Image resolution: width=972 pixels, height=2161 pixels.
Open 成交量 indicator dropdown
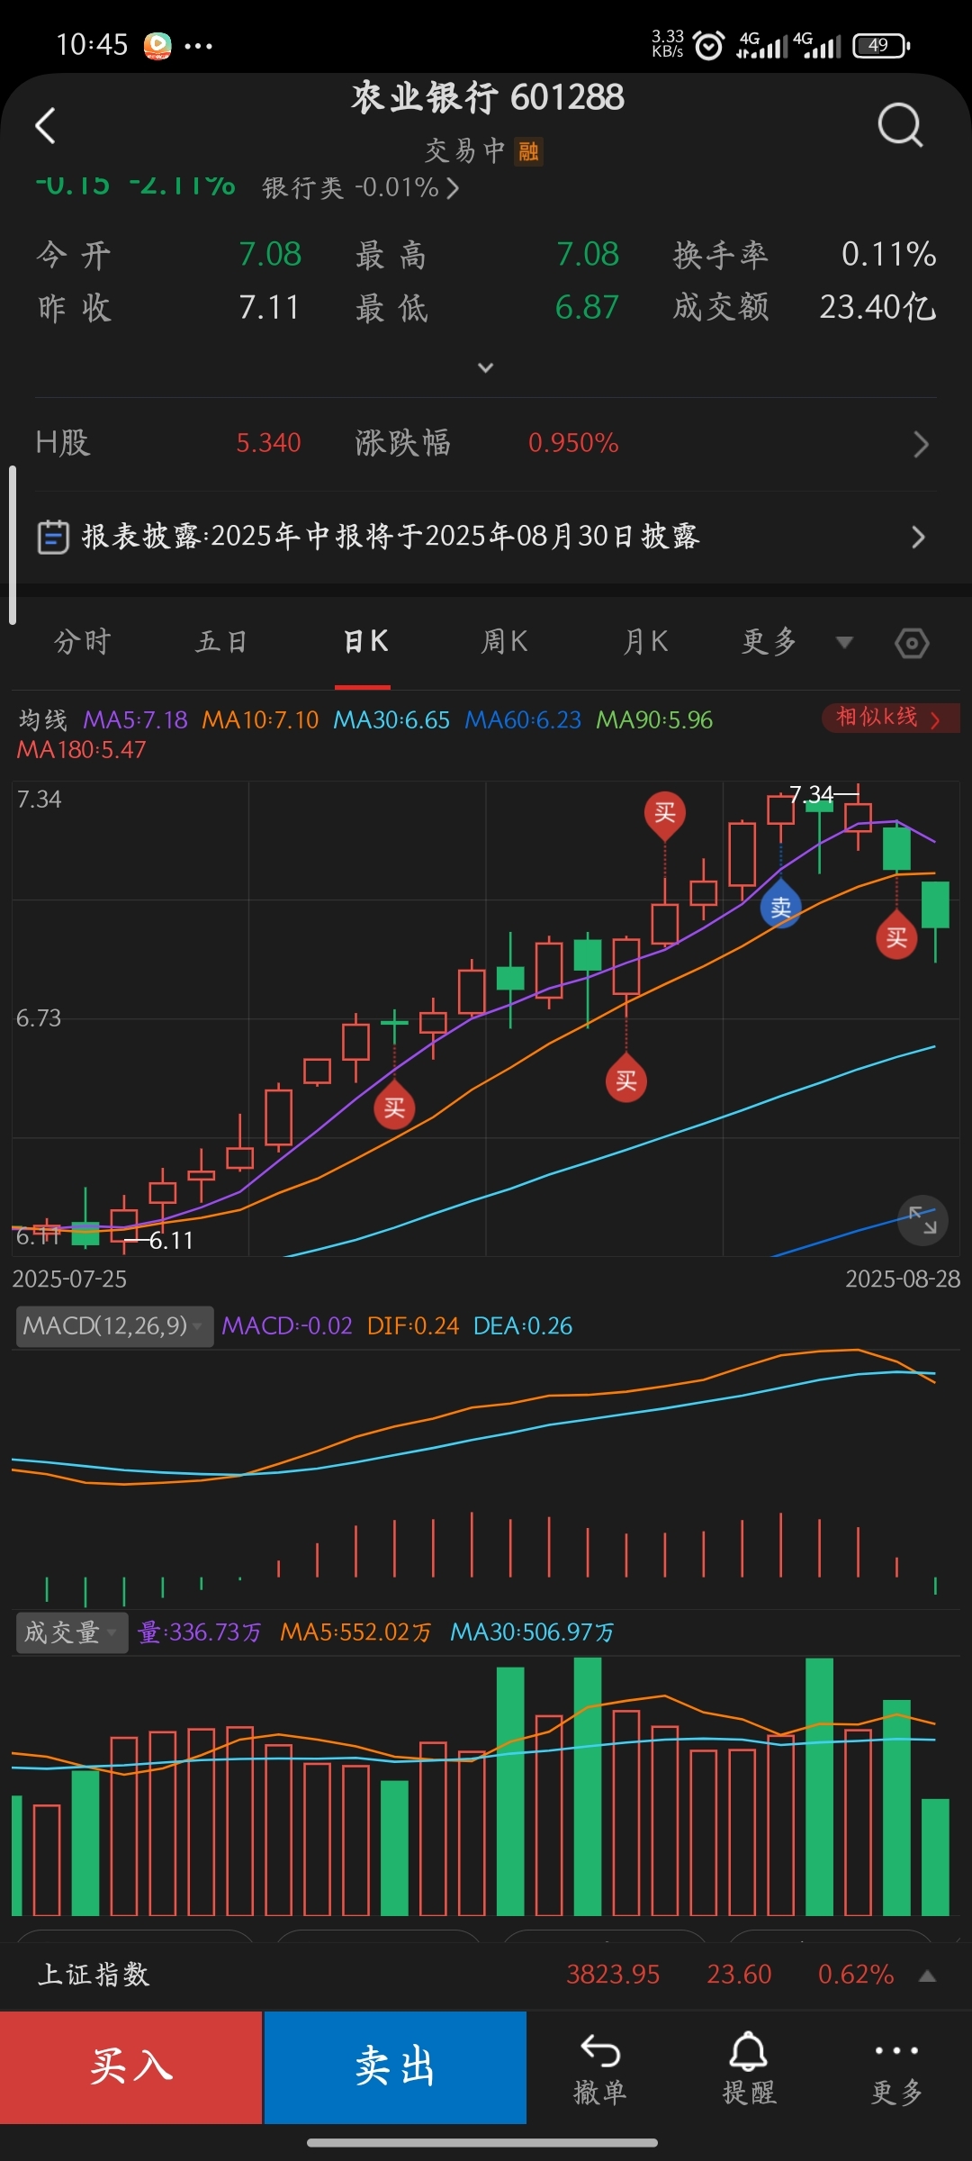72,1632
